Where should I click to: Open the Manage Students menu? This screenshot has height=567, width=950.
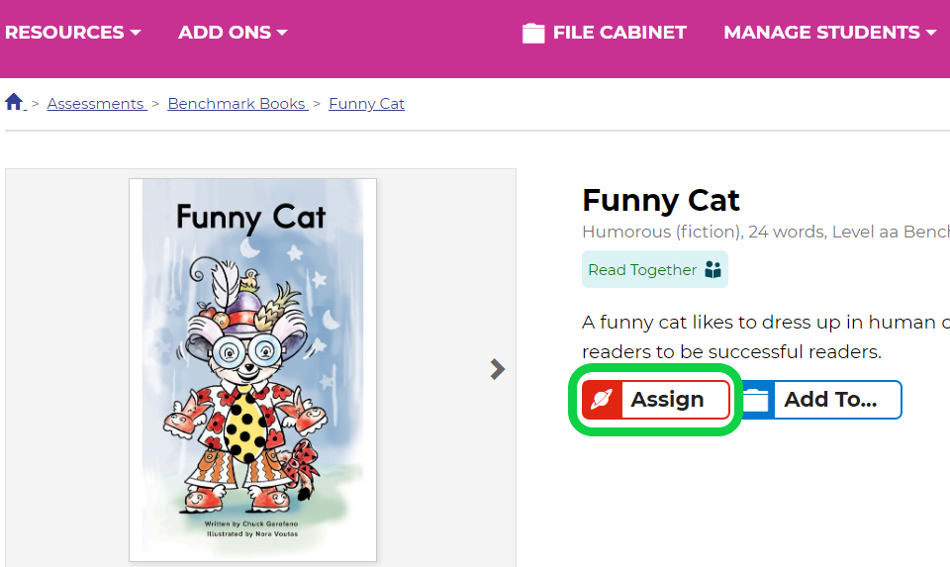tap(830, 32)
